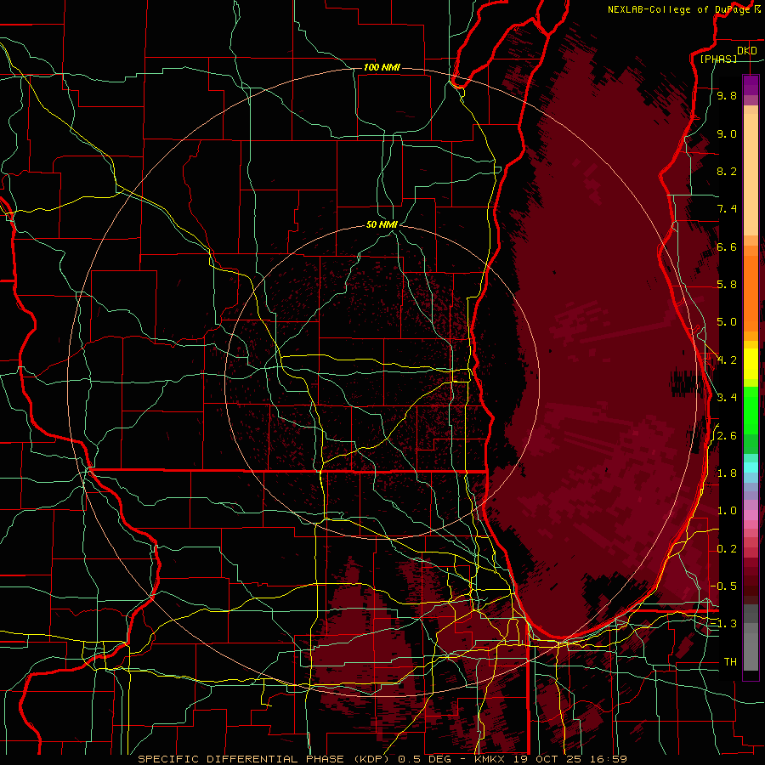The width and height of the screenshot is (765, 765).
Task: Pick the orange band of the color scale
Action: coord(751,293)
